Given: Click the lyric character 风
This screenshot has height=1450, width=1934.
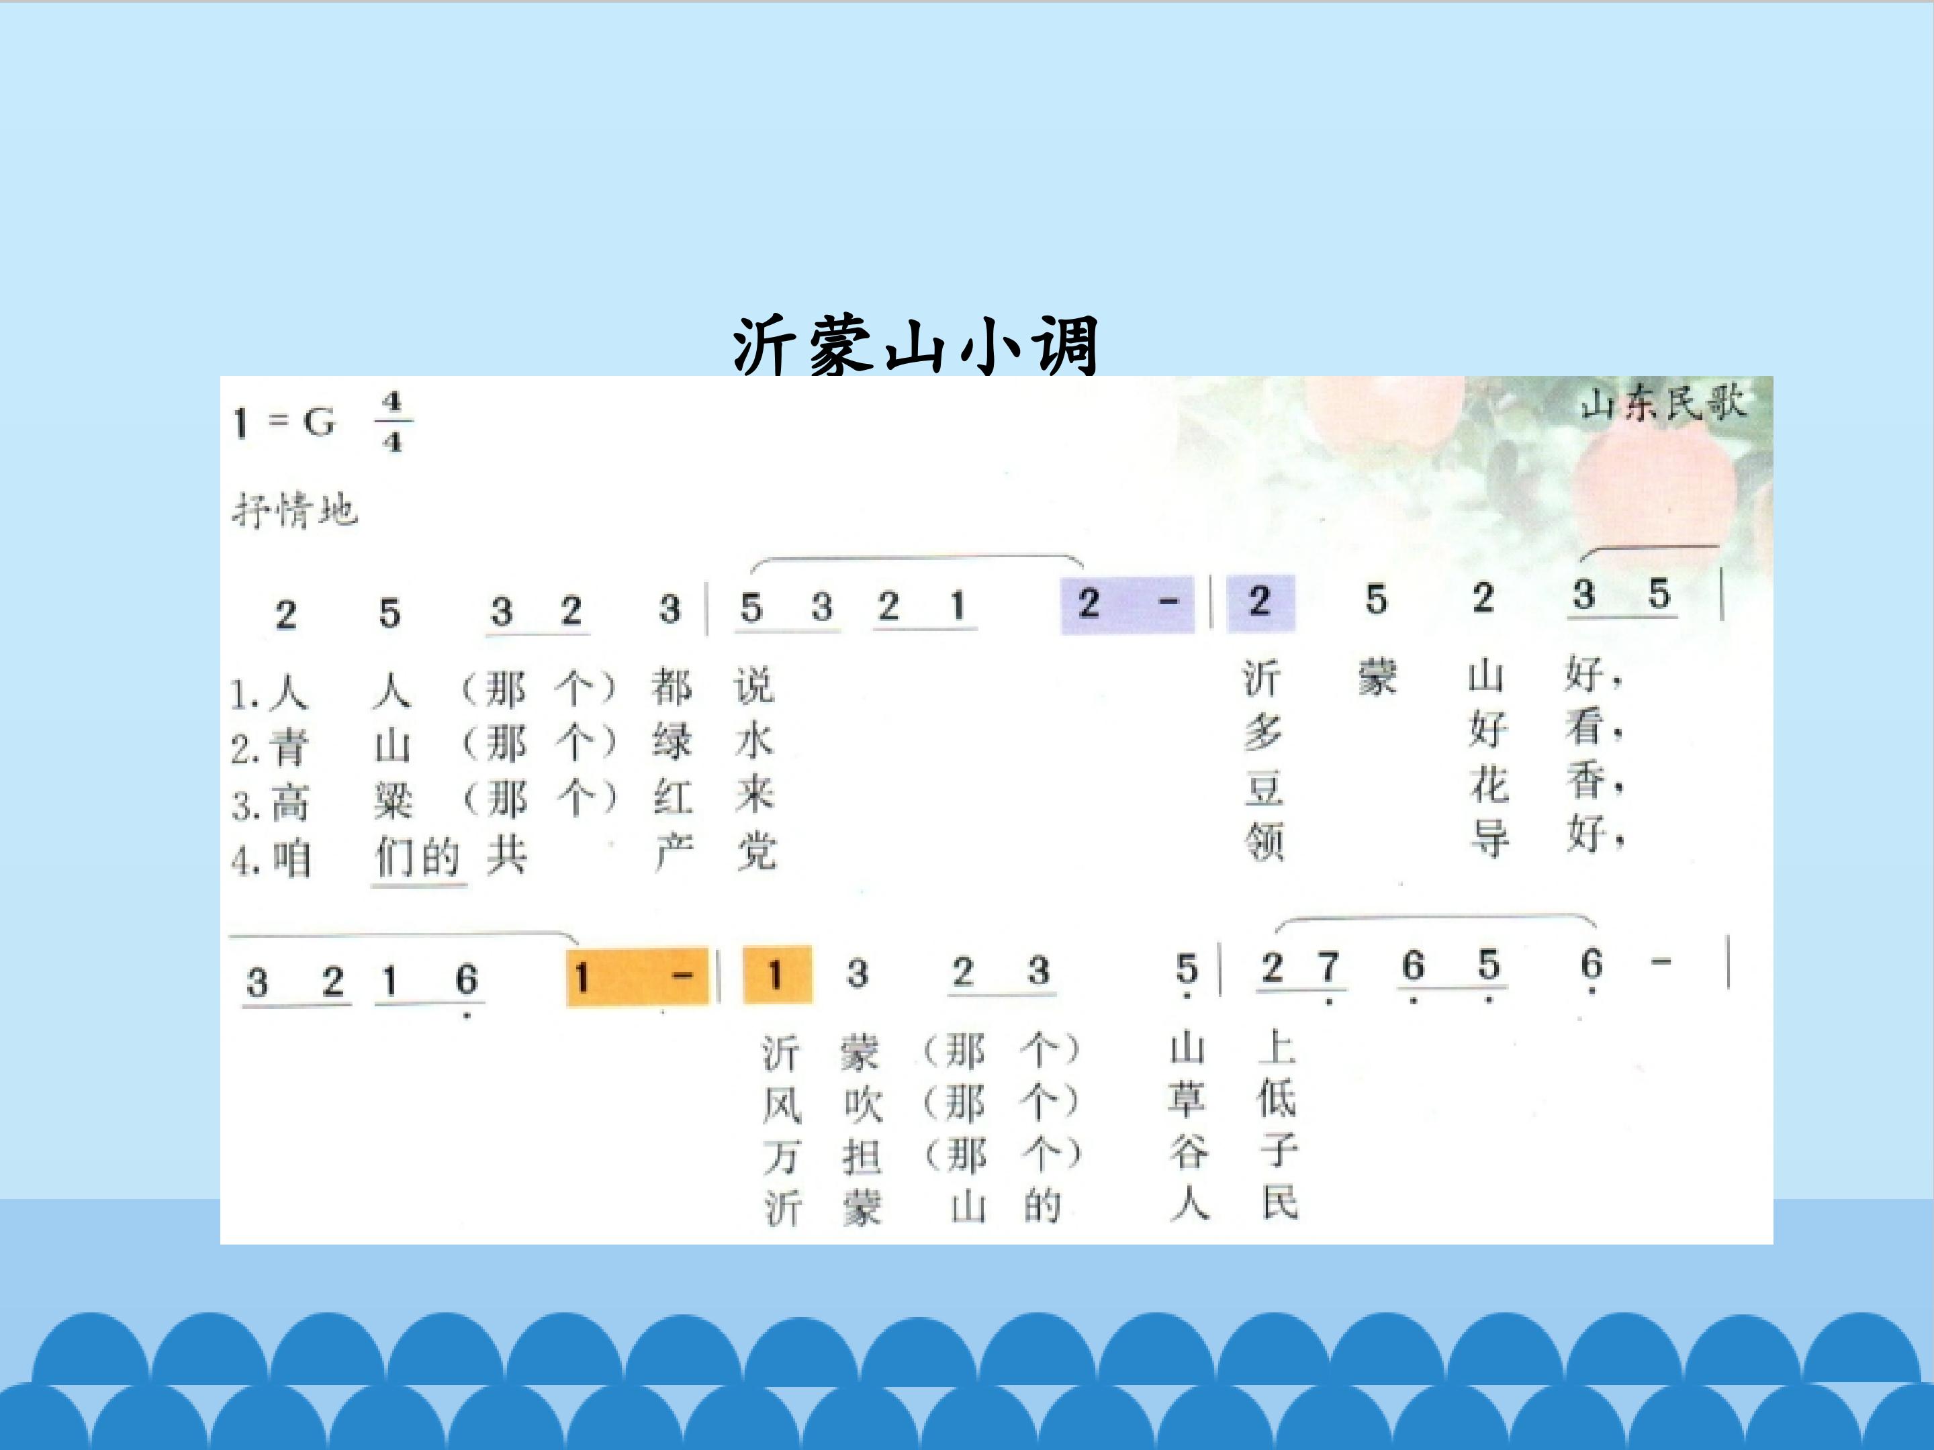Looking at the screenshot, I should point(782,1106).
